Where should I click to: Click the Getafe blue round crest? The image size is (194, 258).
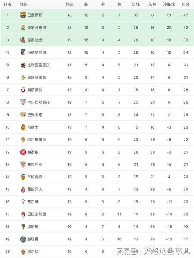(23, 239)
